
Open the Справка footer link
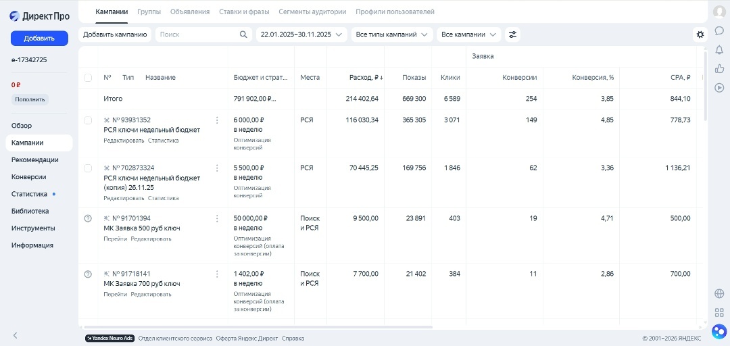293,339
